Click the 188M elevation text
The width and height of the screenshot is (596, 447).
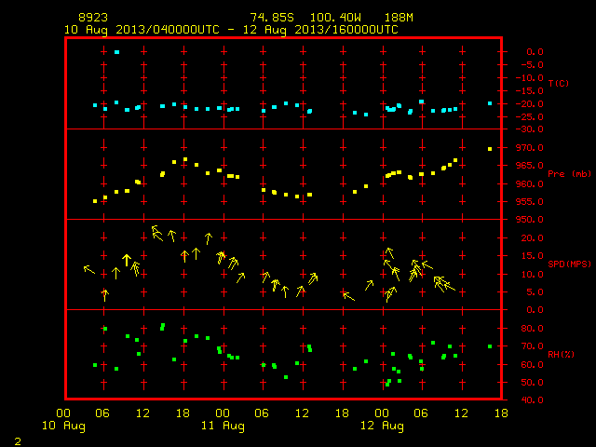coord(399,18)
